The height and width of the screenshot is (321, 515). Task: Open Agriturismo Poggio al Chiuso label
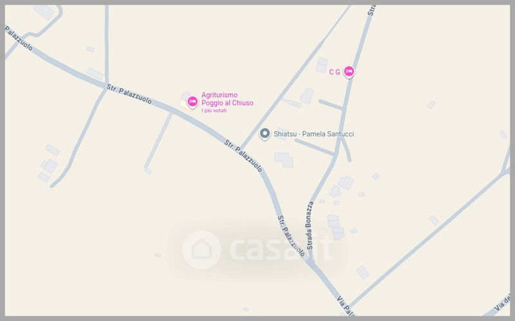(227, 99)
